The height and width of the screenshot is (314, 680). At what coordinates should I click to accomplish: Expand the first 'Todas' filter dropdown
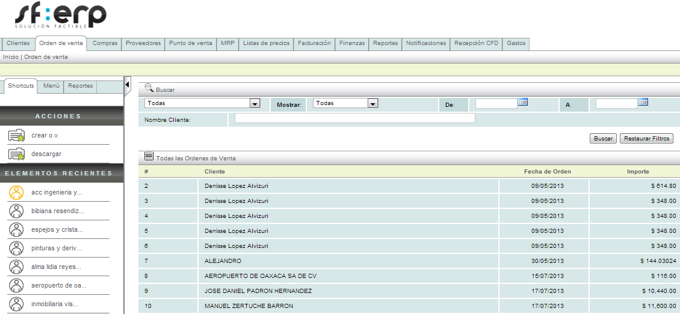tap(255, 103)
